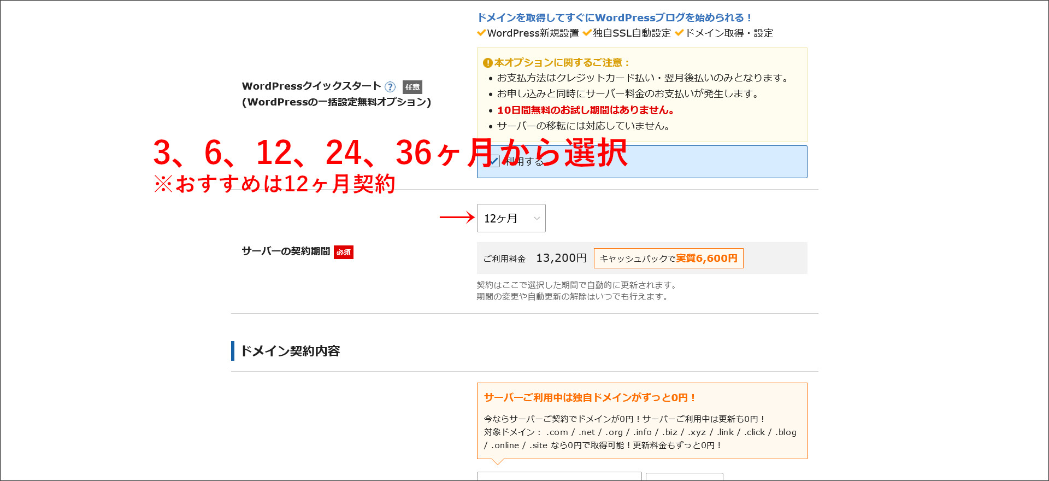Click the お申し込みと同時にサーバー料金のお支払い note
1049x481 pixels.
tap(629, 94)
